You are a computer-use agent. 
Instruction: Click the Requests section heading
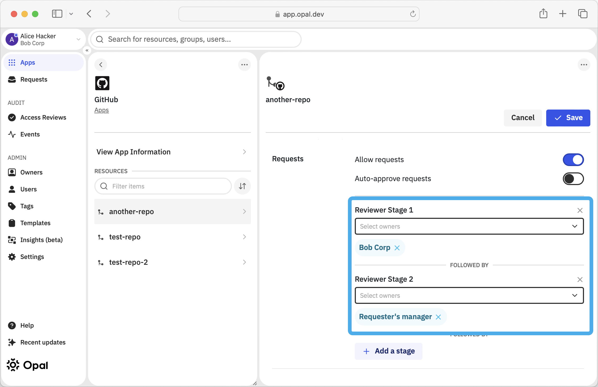(x=288, y=159)
